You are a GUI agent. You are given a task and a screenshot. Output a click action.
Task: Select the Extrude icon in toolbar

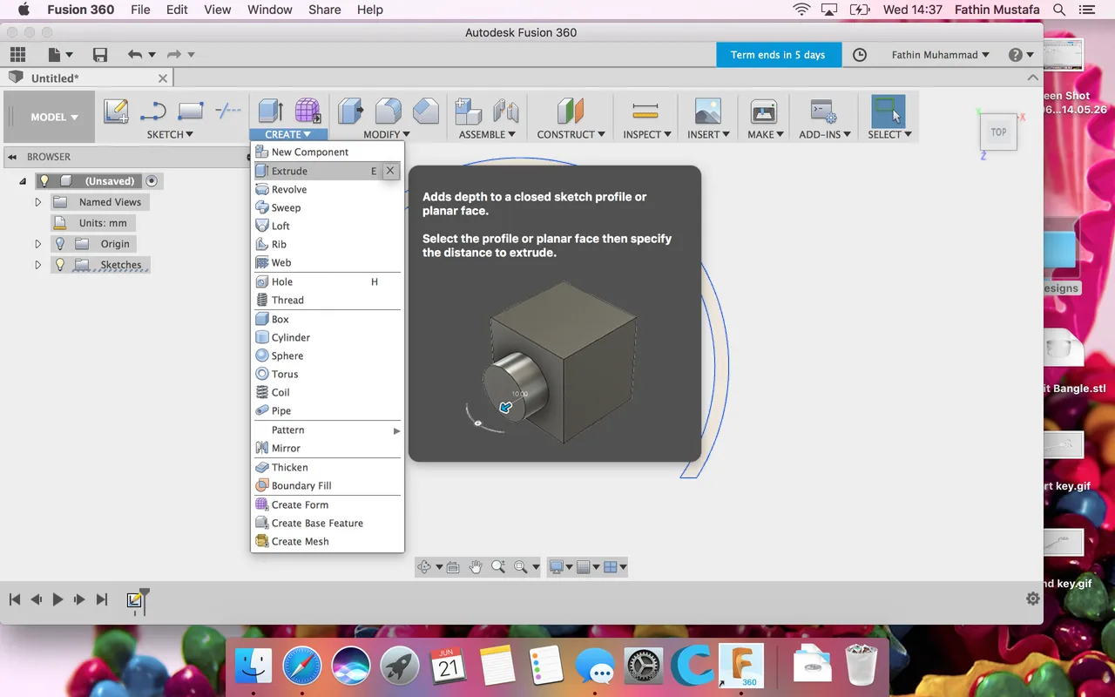pos(271,111)
